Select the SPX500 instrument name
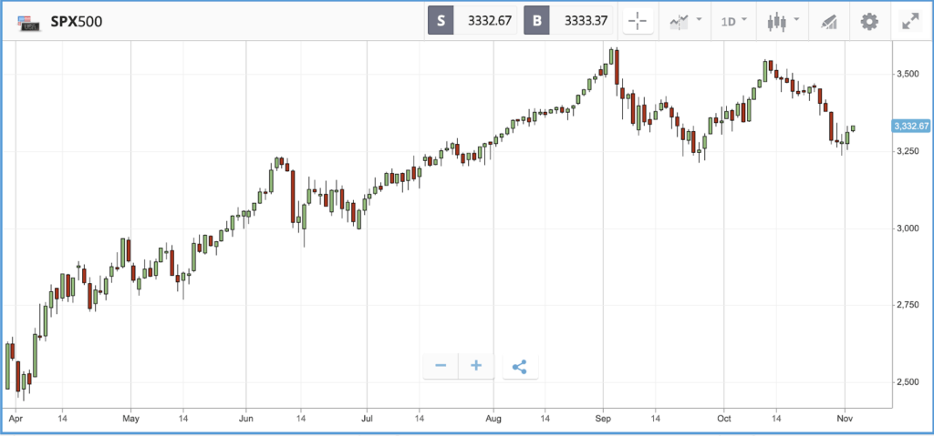 click(77, 22)
